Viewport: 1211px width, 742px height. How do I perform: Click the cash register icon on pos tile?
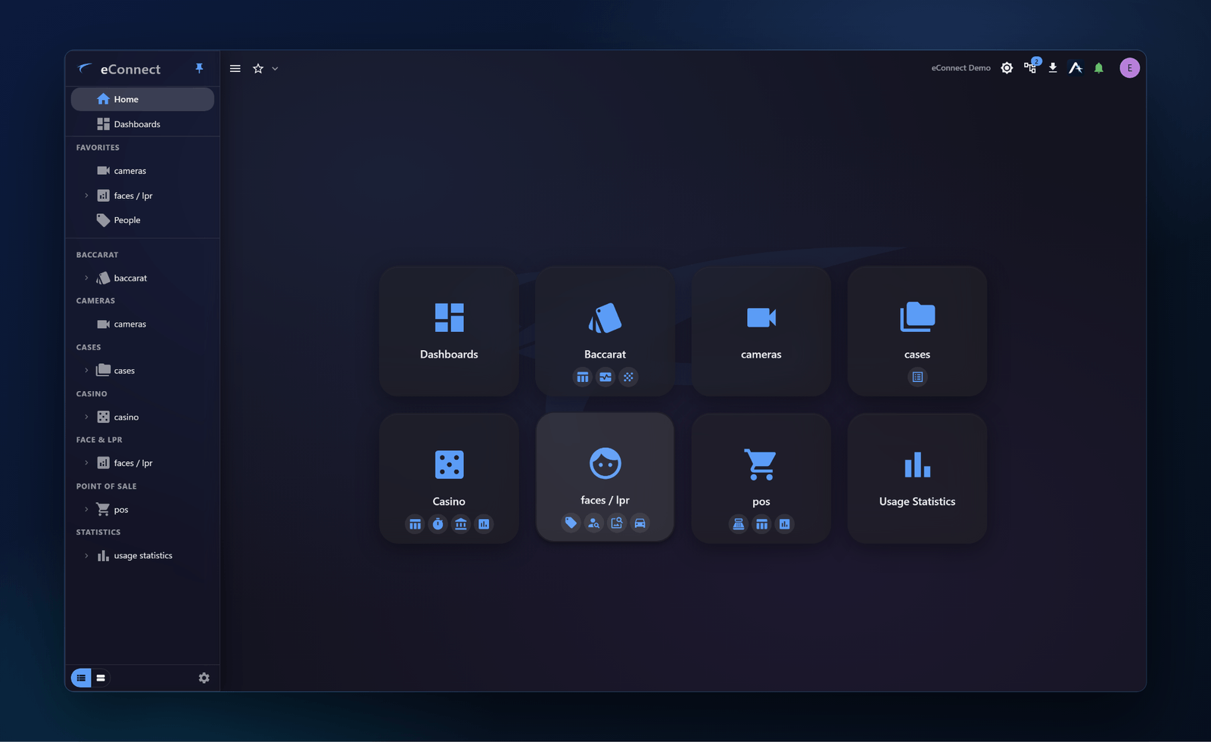pos(738,523)
